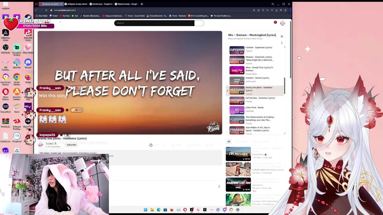
Task: Play Alan Walker Paradise from the mix
Action: [x=254, y=130]
